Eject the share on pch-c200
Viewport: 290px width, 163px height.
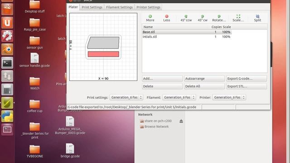(x=181, y=121)
